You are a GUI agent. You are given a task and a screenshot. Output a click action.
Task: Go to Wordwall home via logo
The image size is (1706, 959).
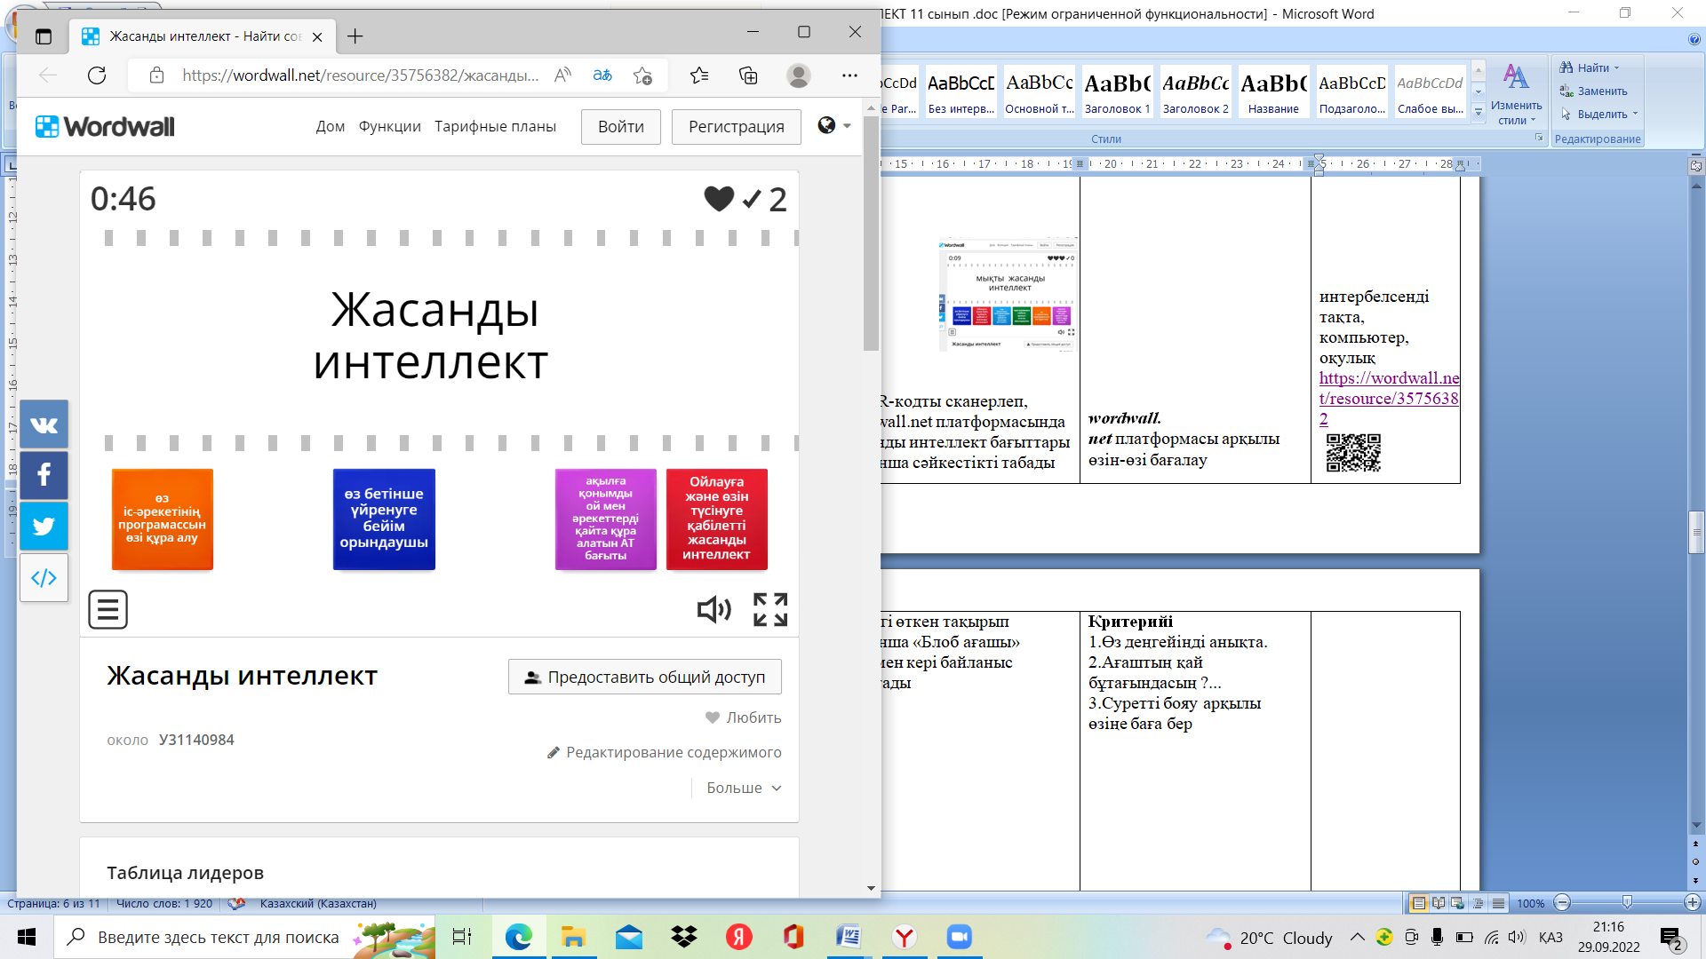click(x=105, y=126)
